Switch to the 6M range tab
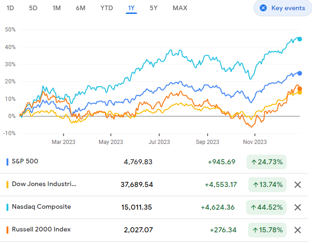The height and width of the screenshot is (243, 312). (81, 8)
